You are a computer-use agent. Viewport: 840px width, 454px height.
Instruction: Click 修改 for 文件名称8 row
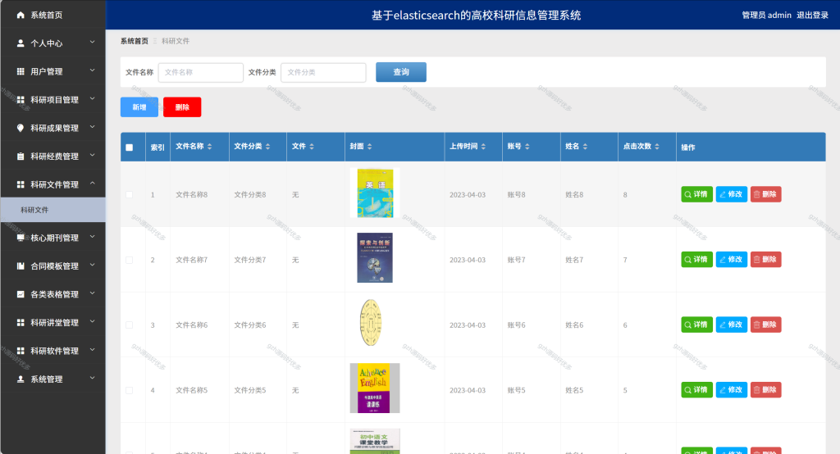[731, 194]
